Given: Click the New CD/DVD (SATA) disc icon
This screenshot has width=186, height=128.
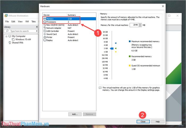Looking at the screenshot, I should click(45, 25).
